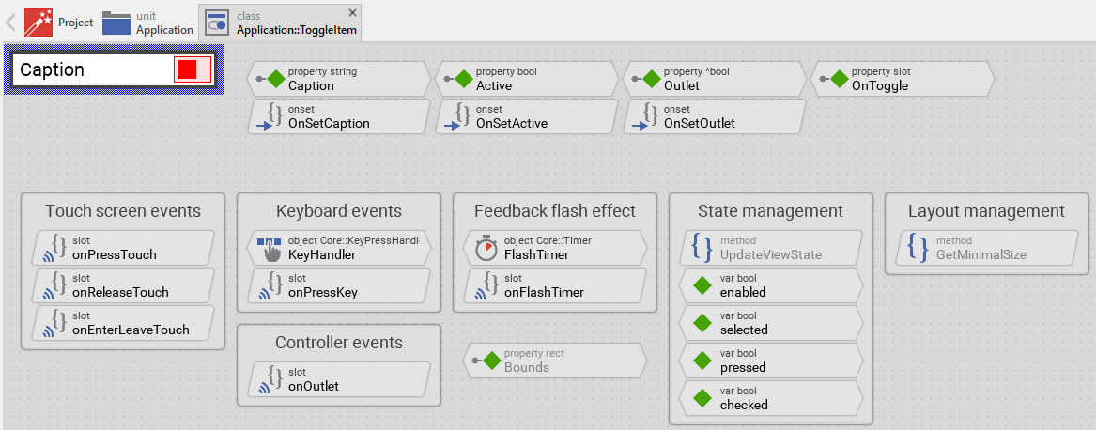Select the Caption text in preview widget
The width and height of the screenshot is (1096, 430).
(x=53, y=70)
